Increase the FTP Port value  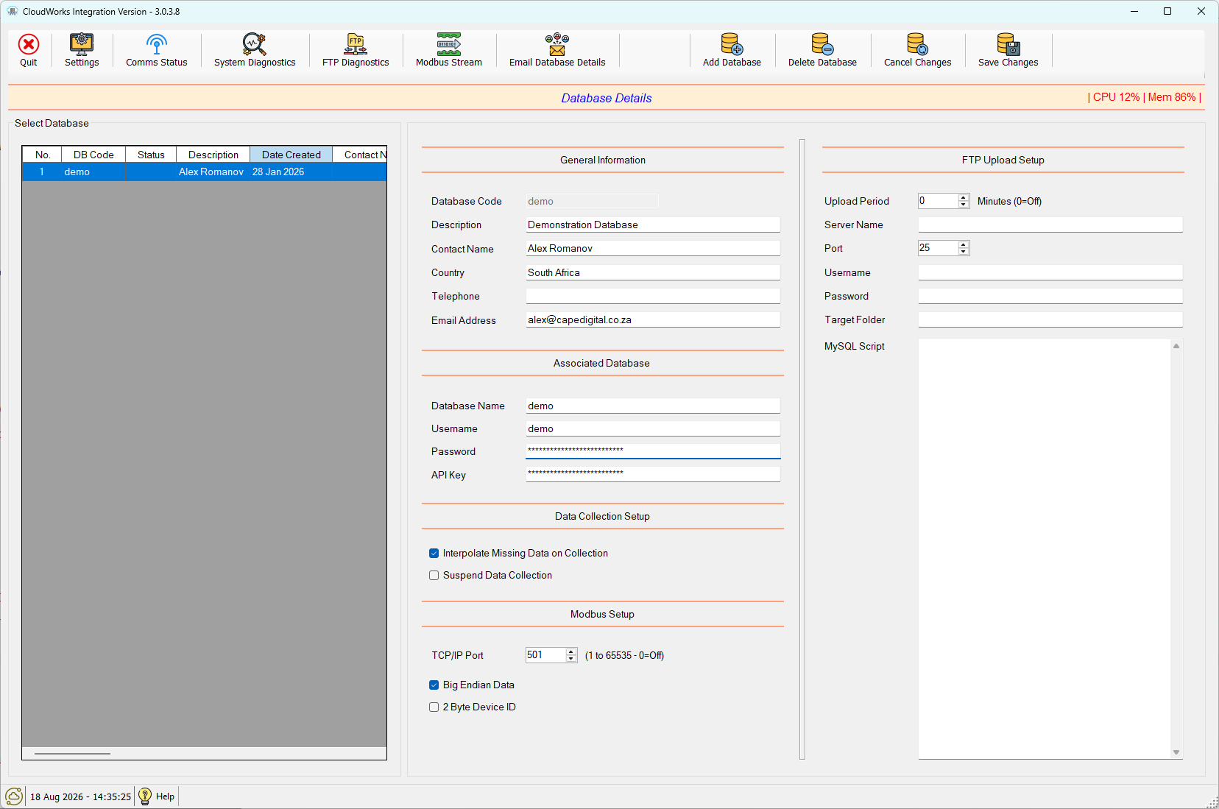click(x=964, y=244)
